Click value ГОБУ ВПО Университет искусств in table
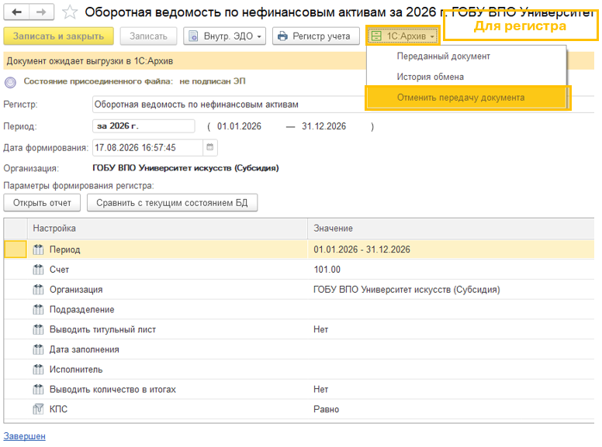Screen dimensions: 602x447 (407, 290)
